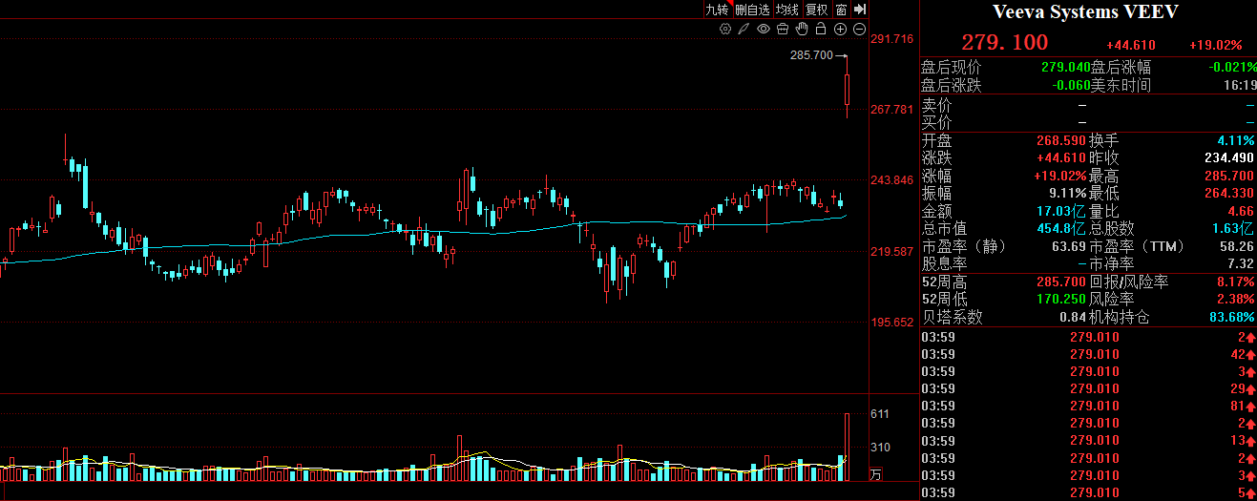This screenshot has height=501, width=1257.
Task: Select trade row with volume 29
Action: 1088,388
